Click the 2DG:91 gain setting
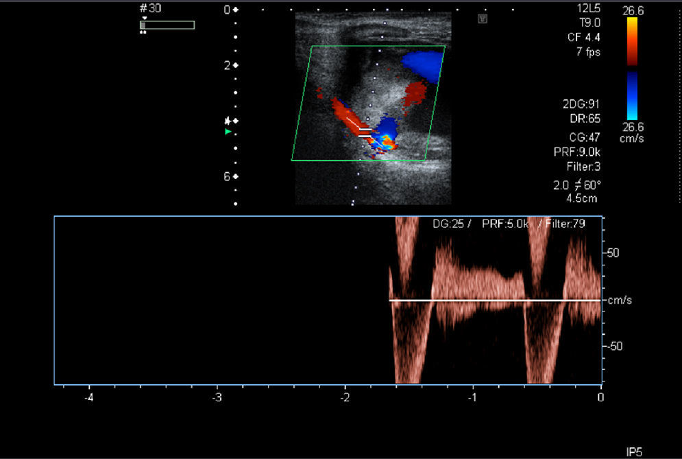Screen dimensions: 682x459 click(580, 105)
